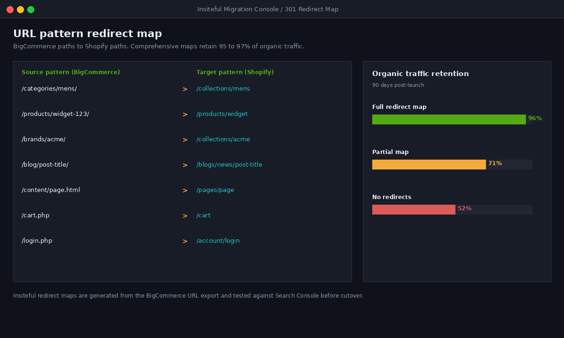Click the Source pattern (BigCommerce) column header

coord(71,72)
